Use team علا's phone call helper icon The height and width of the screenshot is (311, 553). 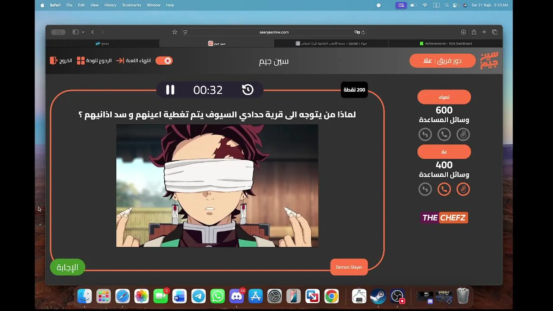444,189
